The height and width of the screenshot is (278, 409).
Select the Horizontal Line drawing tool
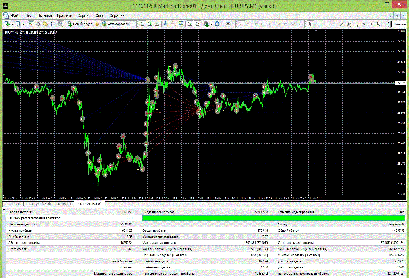coord(334,24)
